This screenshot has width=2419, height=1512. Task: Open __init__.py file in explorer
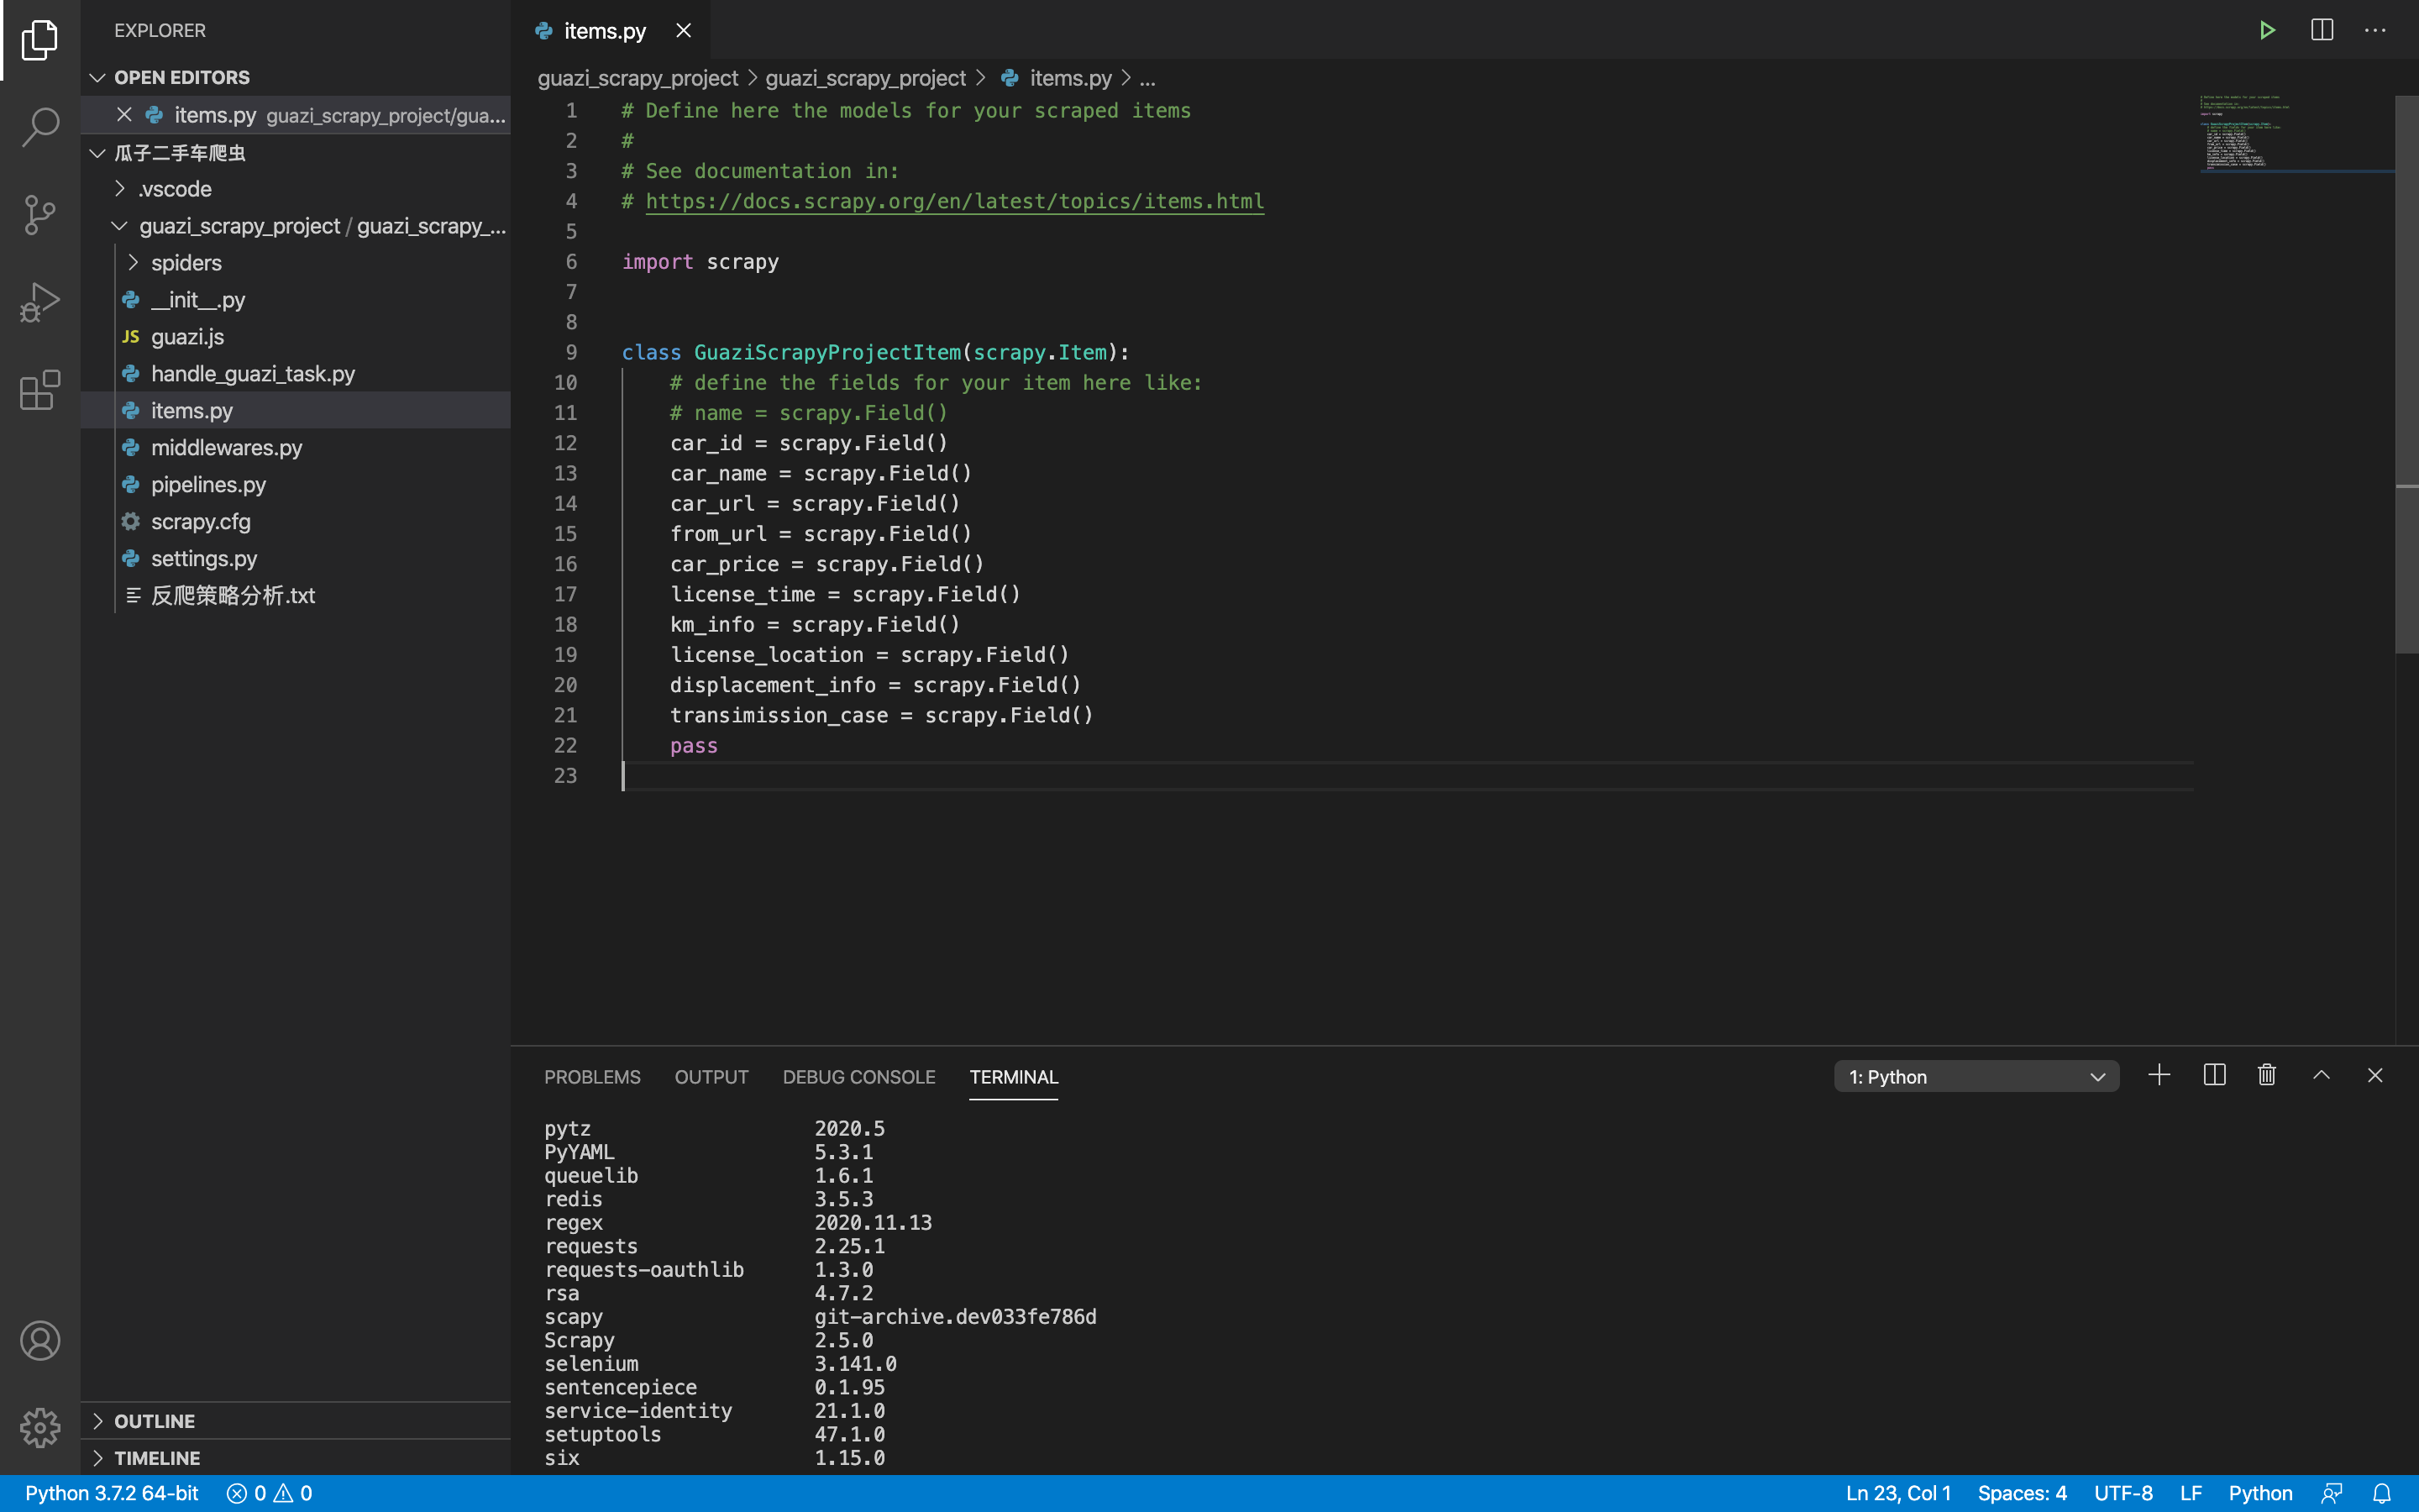pyautogui.click(x=198, y=300)
